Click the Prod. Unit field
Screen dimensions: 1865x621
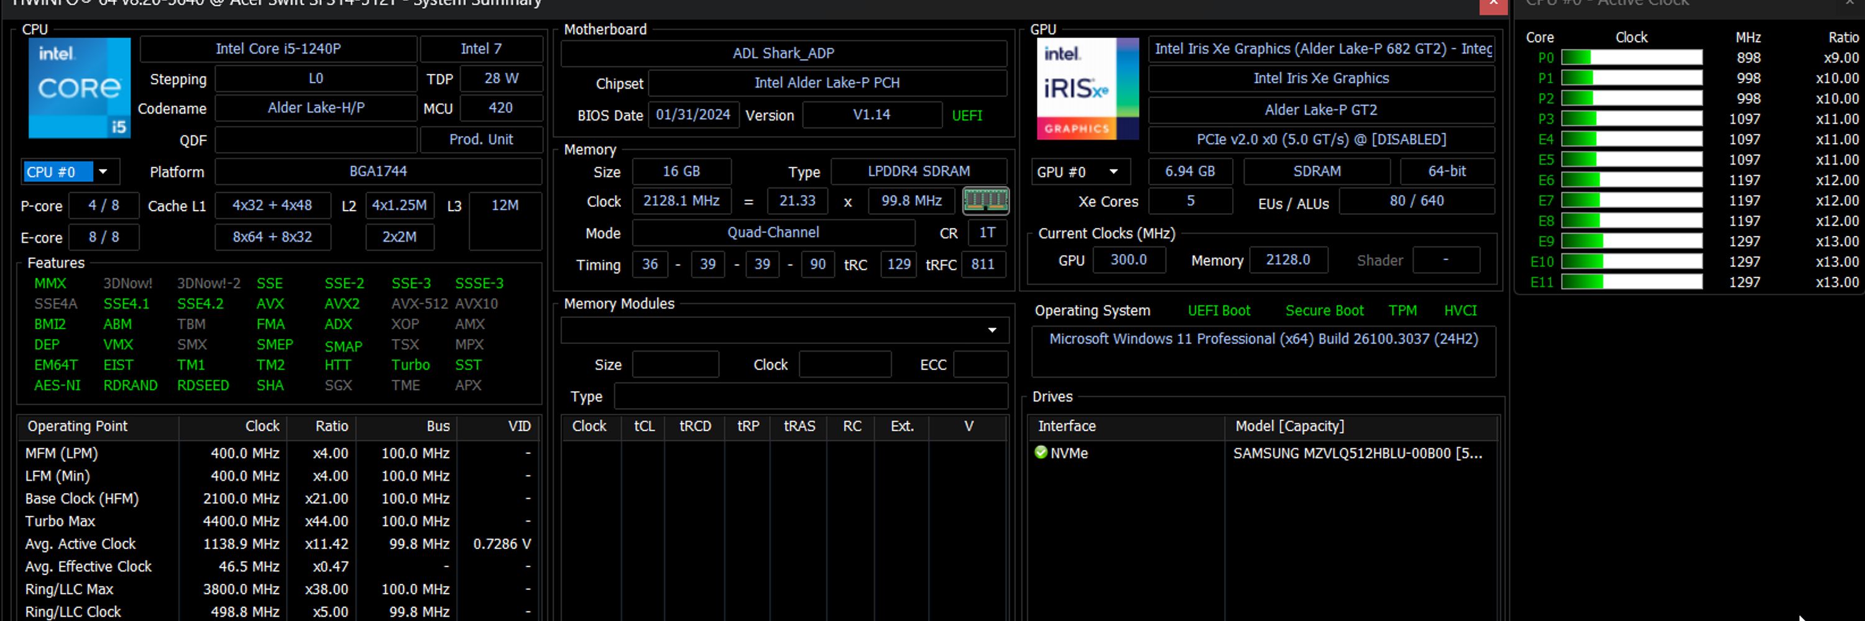coord(481,140)
